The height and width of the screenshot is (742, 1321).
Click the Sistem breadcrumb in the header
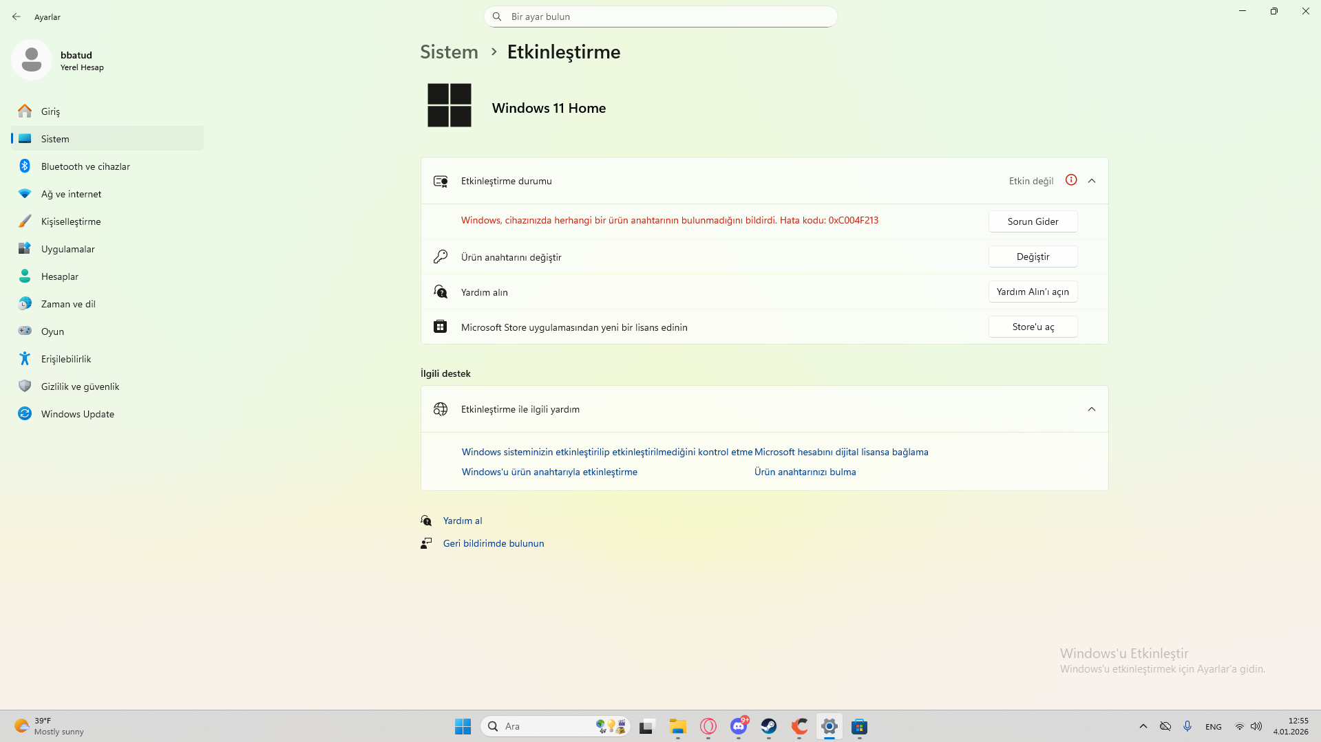pos(449,52)
